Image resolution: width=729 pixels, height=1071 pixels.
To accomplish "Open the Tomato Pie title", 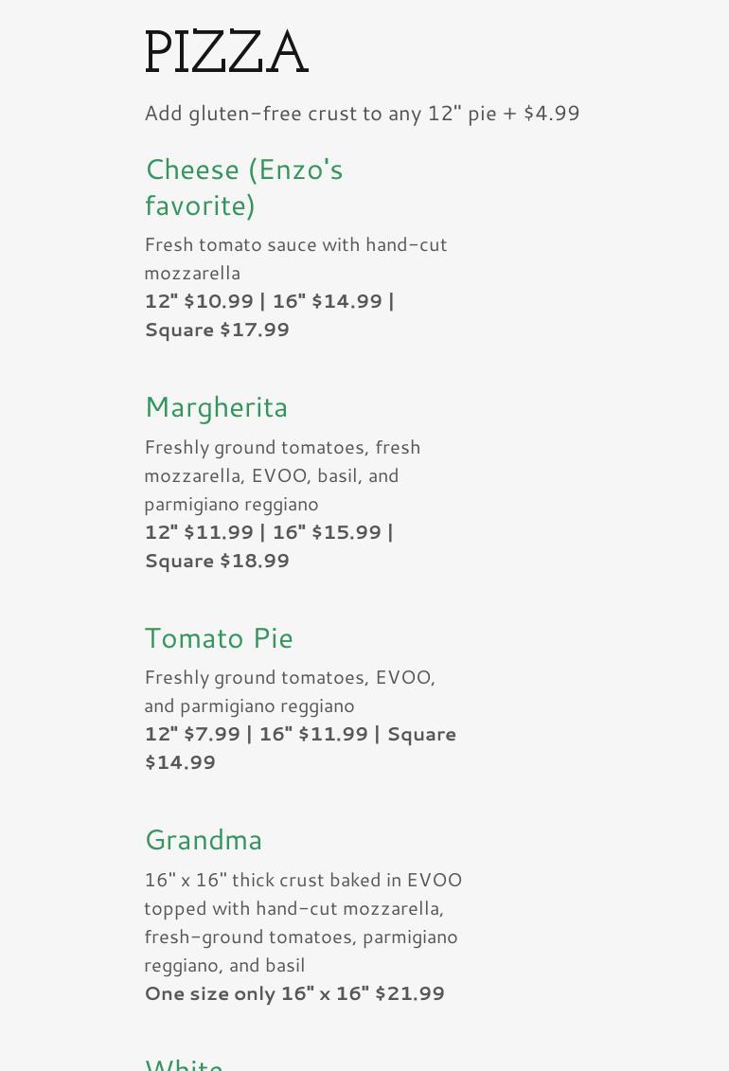I will point(219,638).
